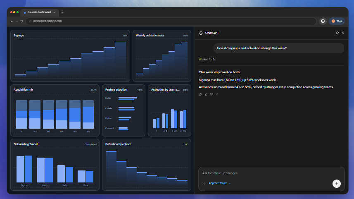Image resolution: width=354 pixels, height=199 pixels.
Task: Expand the Approve for me dropdown
Action: coord(219,183)
